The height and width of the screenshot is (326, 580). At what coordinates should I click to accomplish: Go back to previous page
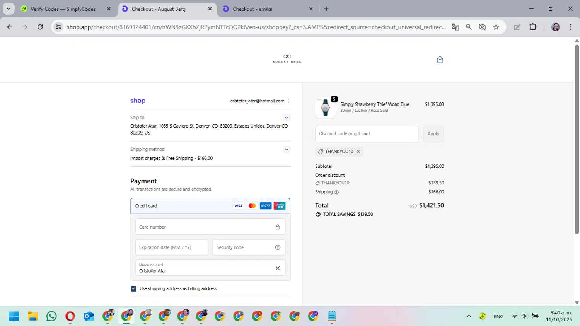coord(10,27)
